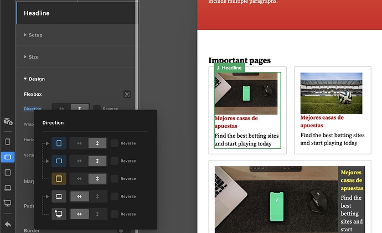Open the large phone image in wide card
Image resolution: width=382 pixels, height=233 pixels.
point(276,199)
